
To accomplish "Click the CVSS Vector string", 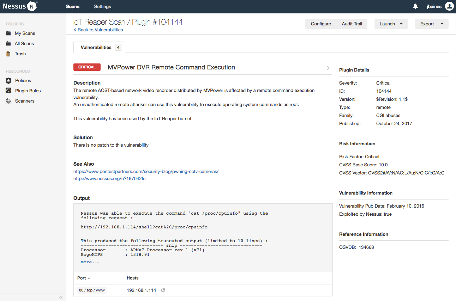I will coord(392,173).
